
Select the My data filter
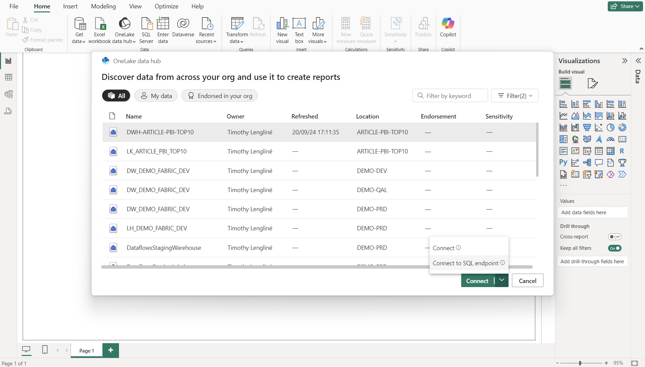pyautogui.click(x=156, y=96)
